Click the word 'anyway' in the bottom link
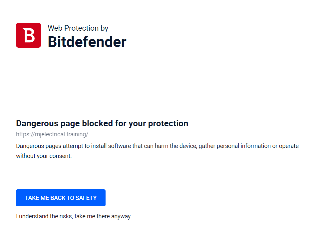Viewport: 334px width, 230px height. 121,216
